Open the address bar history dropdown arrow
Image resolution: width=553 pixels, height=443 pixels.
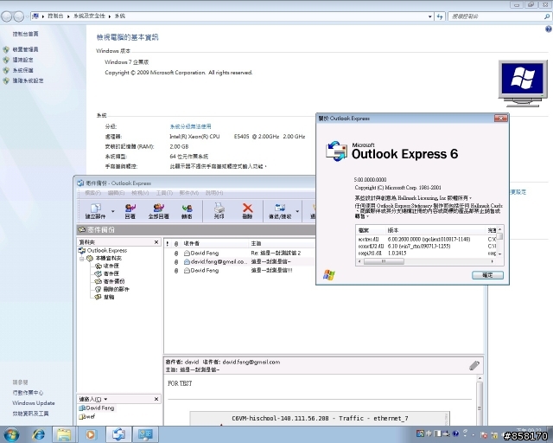coord(430,16)
